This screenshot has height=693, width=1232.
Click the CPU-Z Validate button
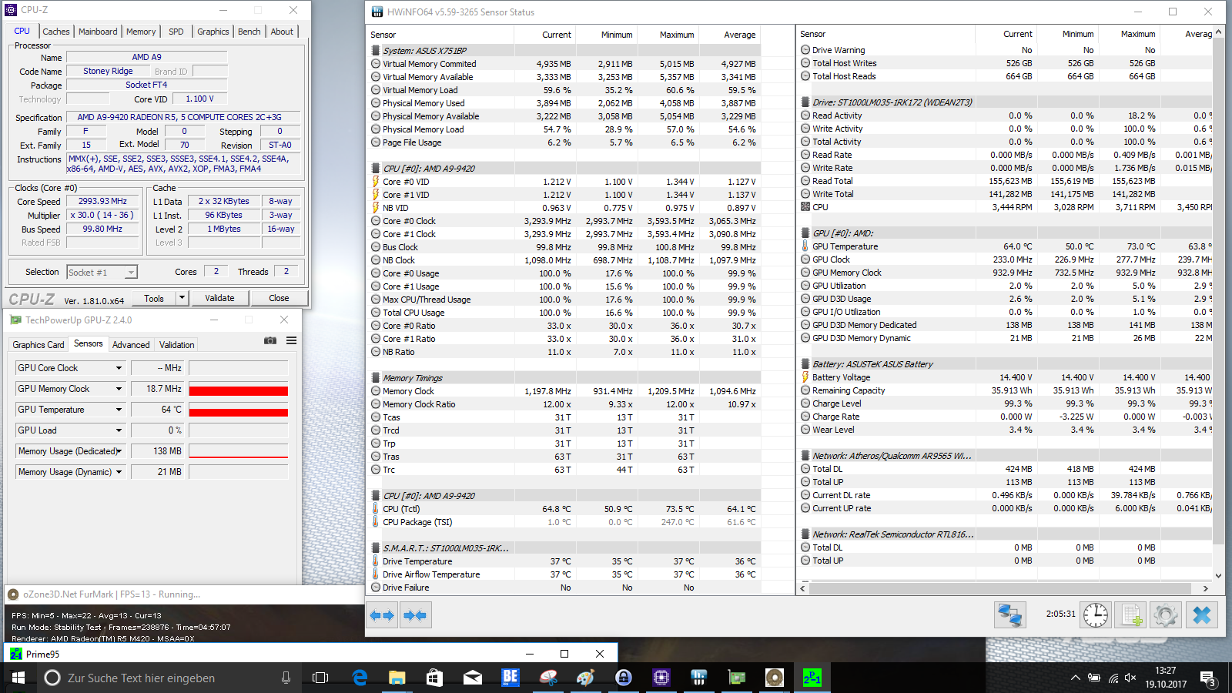tap(219, 298)
